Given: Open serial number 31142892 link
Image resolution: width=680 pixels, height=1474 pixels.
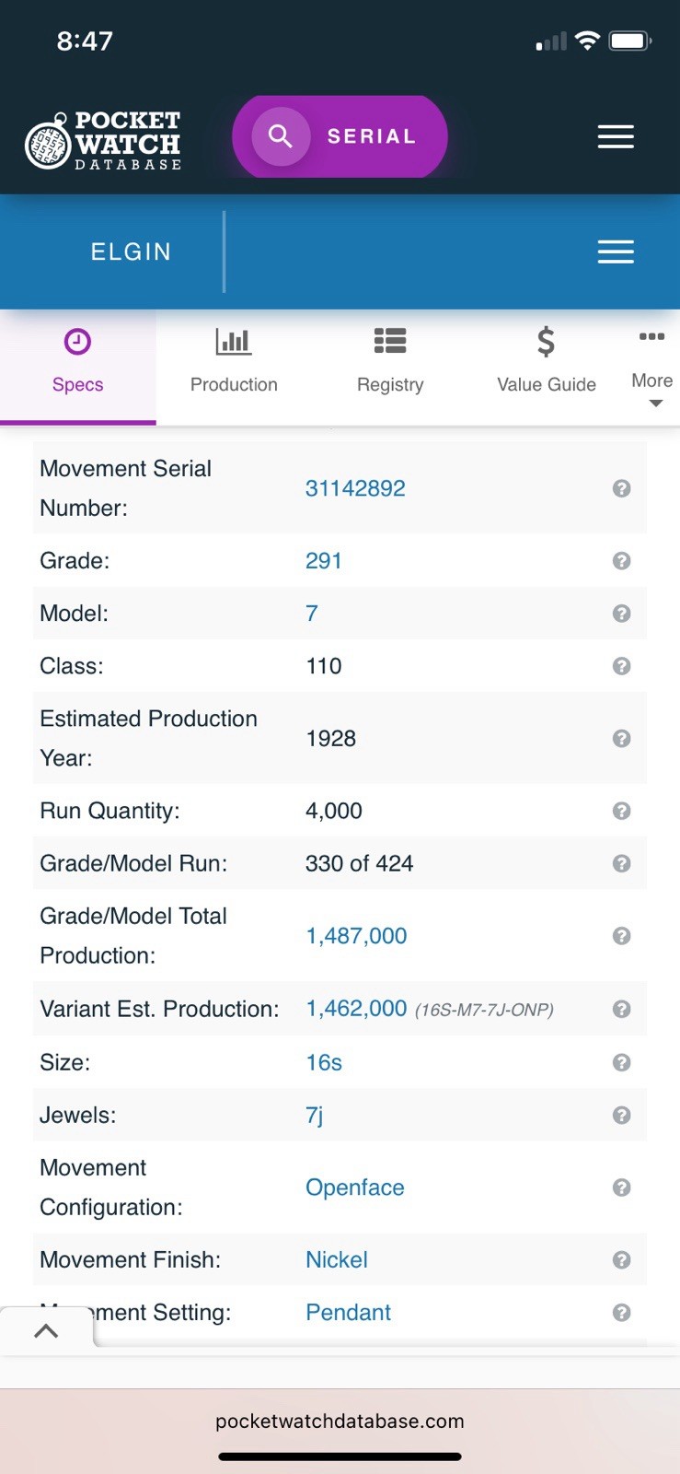Looking at the screenshot, I should pos(355,488).
